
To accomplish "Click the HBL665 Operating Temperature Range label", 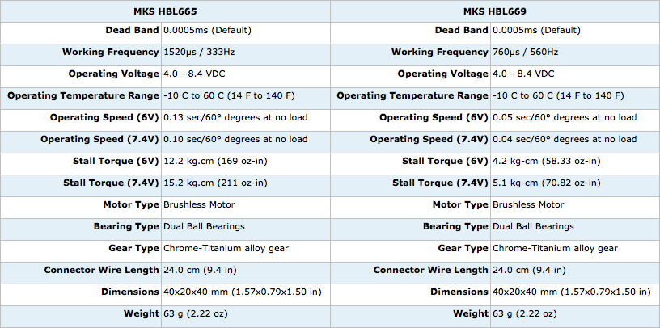I will [x=83, y=96].
